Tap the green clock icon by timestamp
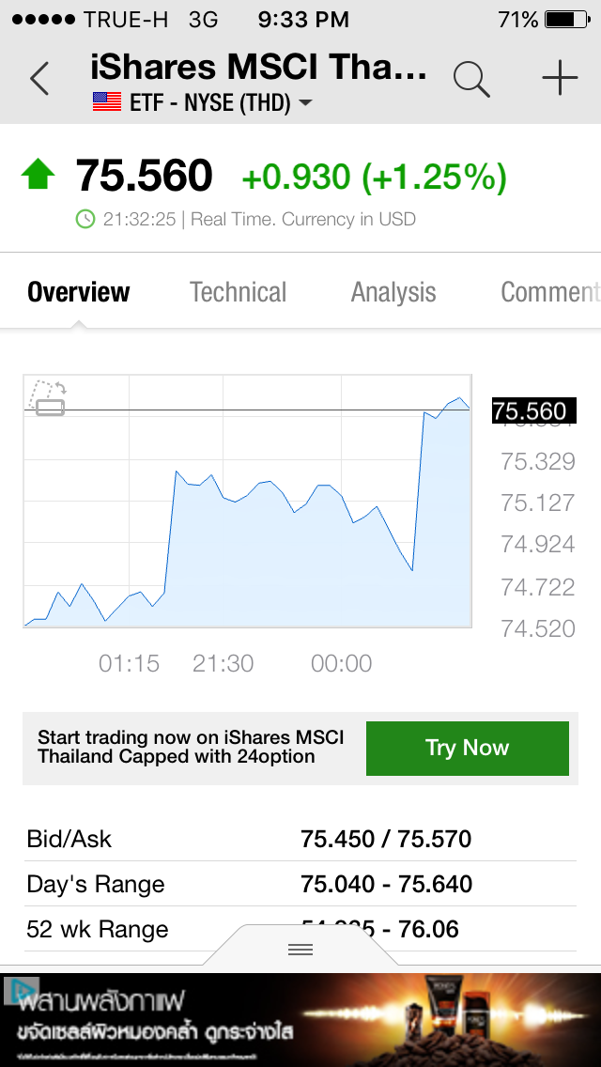 point(85,219)
